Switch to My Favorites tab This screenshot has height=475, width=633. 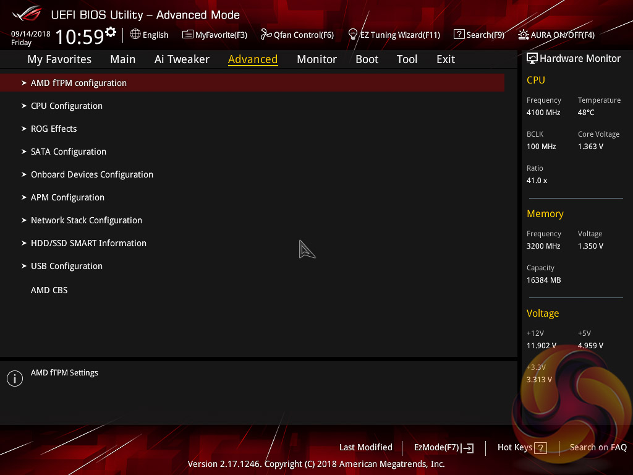click(59, 59)
